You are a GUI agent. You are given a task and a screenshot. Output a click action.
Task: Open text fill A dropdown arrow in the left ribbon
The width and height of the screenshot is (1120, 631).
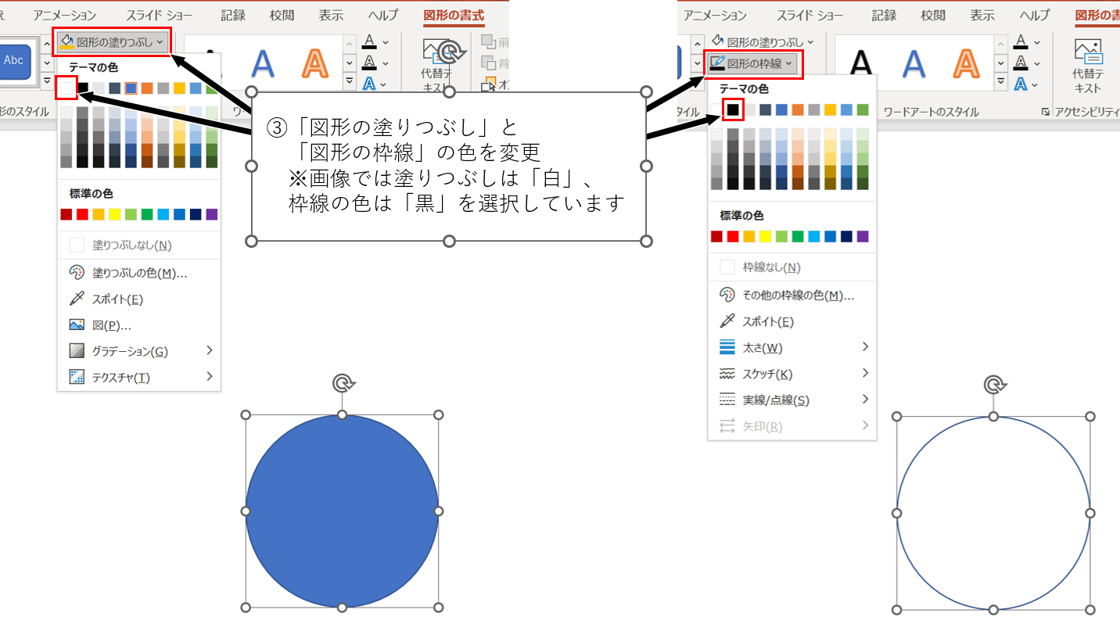pyautogui.click(x=386, y=42)
